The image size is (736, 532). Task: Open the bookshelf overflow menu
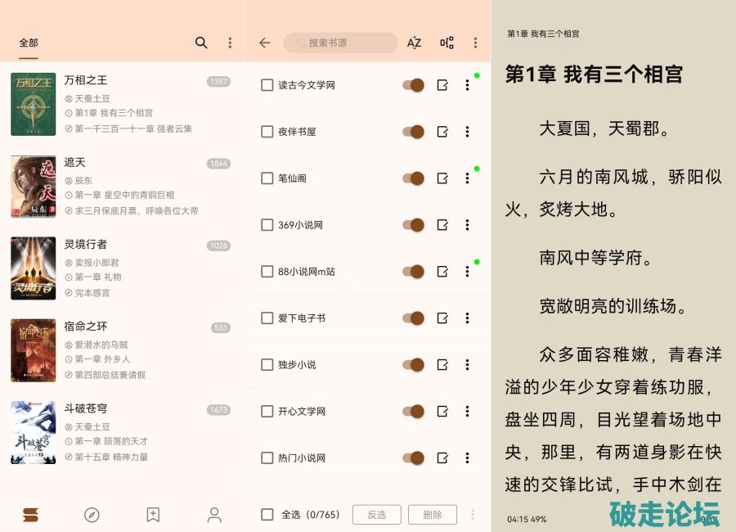(230, 43)
